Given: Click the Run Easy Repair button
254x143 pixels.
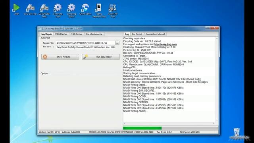Looking at the screenshot, I should [101, 57].
